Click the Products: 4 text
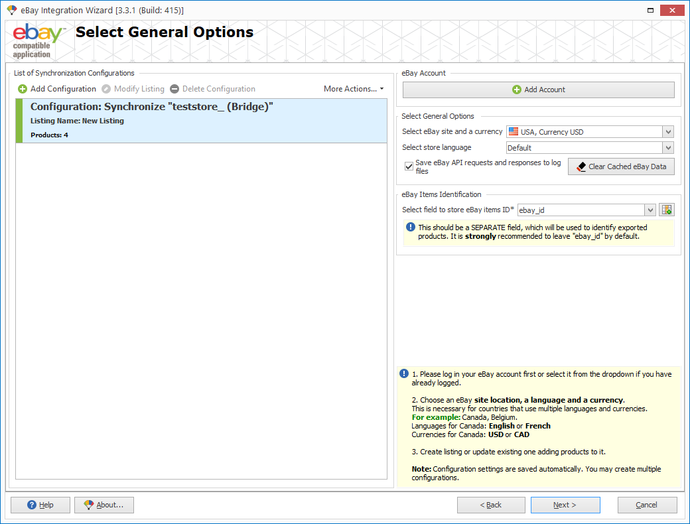Viewport: 690px width, 524px height. pos(49,135)
